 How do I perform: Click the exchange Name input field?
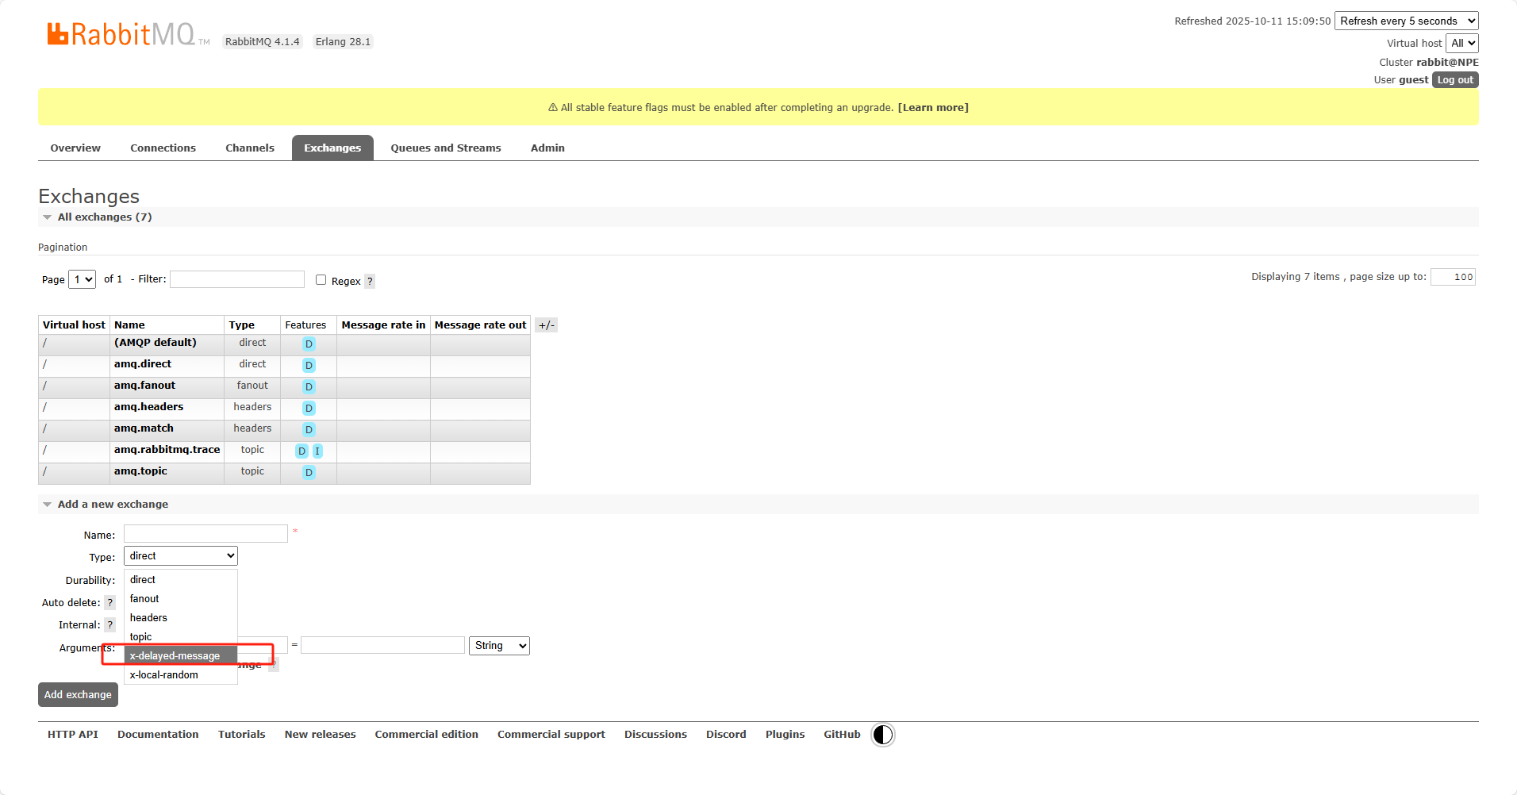tap(205, 534)
